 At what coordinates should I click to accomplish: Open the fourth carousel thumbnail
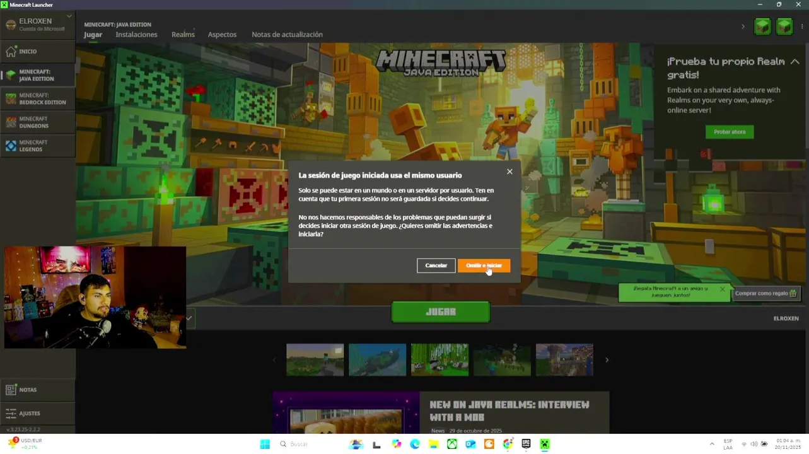pyautogui.click(x=502, y=360)
